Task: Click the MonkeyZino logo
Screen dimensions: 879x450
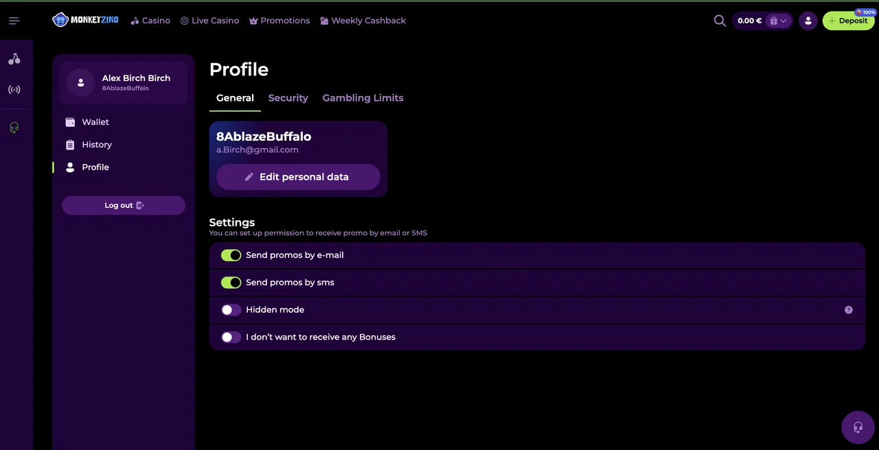Action: (85, 21)
